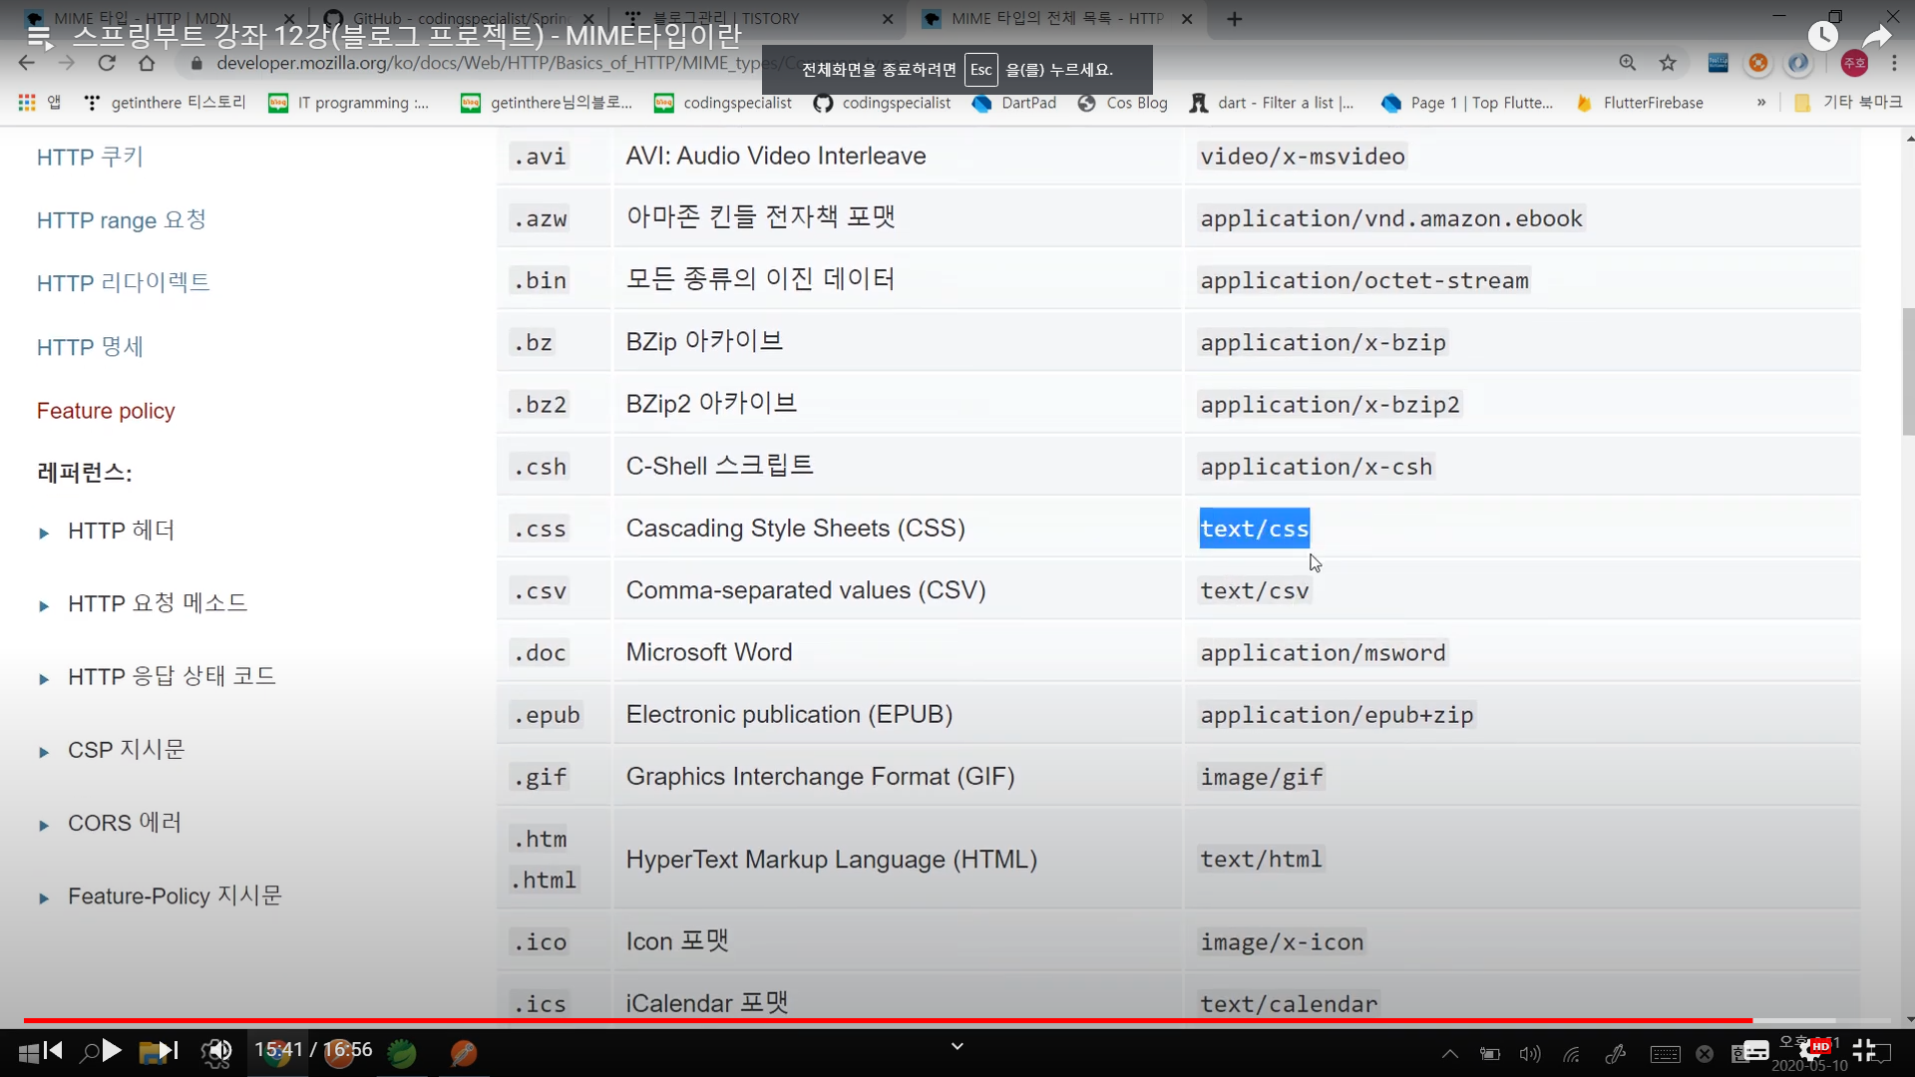Open DartPad bookmark

coord(1015,103)
